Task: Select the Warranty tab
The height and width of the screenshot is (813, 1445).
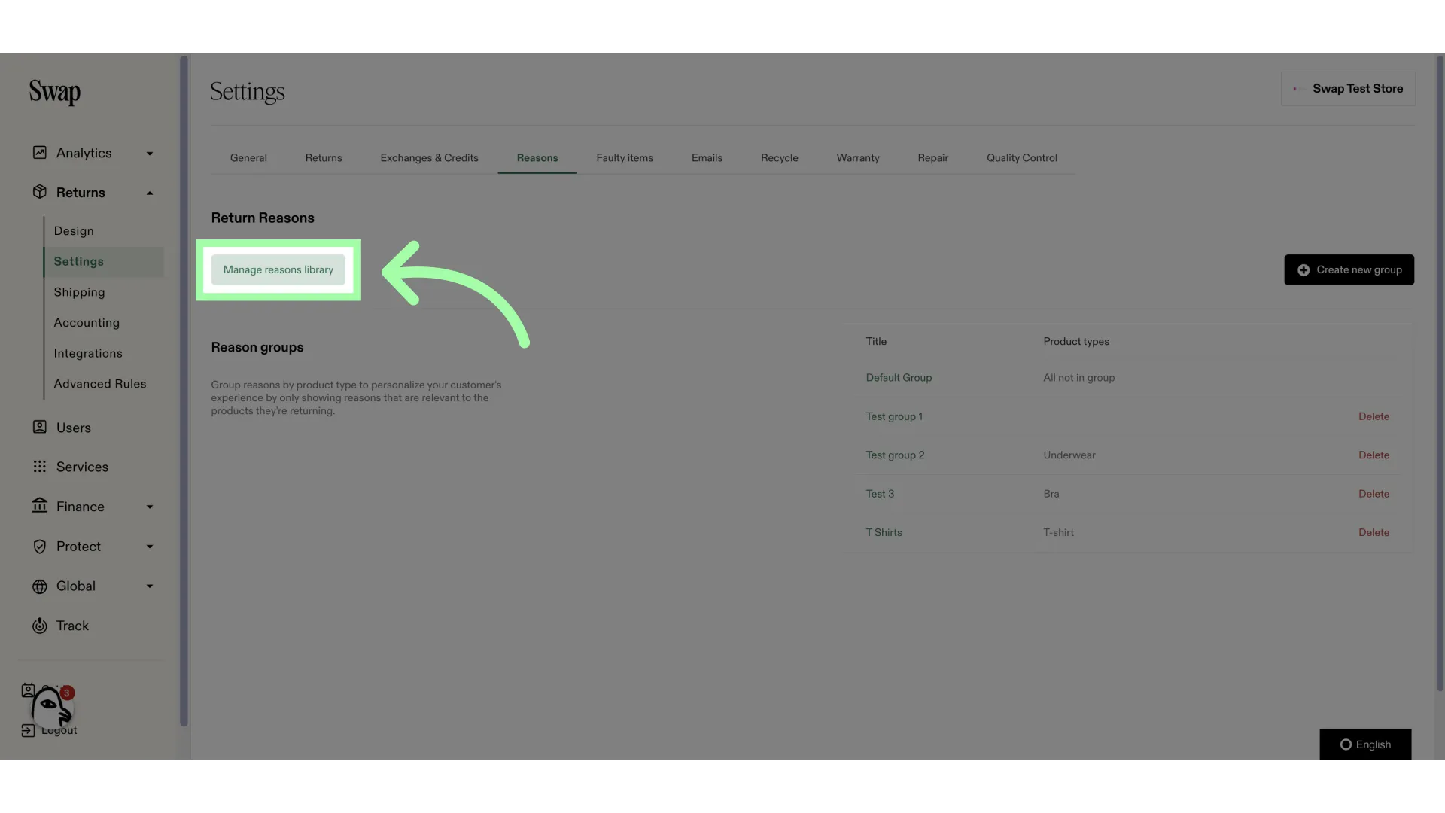Action: [858, 158]
